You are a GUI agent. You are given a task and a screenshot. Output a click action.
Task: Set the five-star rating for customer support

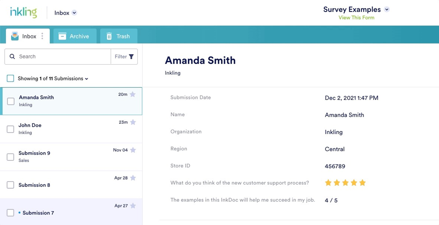pyautogui.click(x=362, y=183)
